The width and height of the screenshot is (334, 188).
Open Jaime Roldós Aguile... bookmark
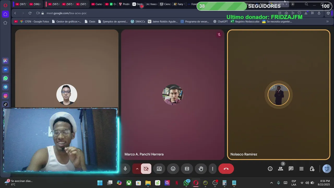click(163, 22)
